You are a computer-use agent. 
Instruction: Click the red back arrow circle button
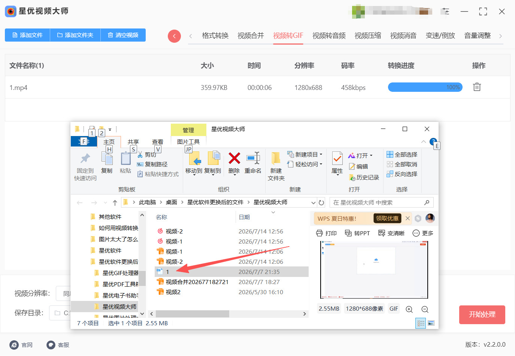[x=174, y=36]
